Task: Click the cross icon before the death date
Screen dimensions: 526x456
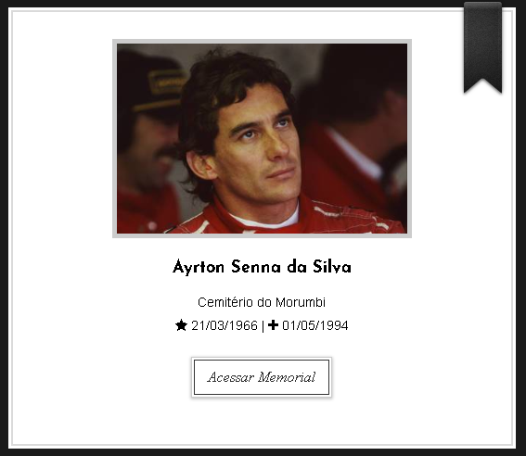Action: point(274,325)
